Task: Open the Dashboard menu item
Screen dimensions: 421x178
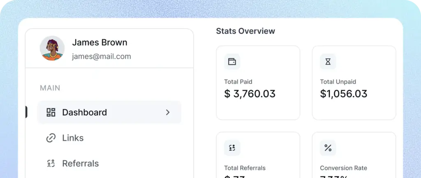Action: tap(84, 112)
